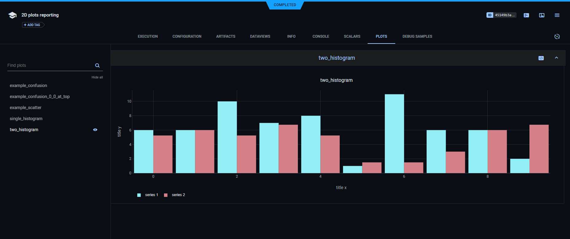This screenshot has height=239, width=570.
Task: Click the auto-refresh icon
Action: point(557,36)
